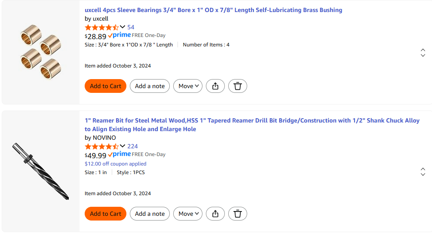Viewport: 432px width, 233px height.
Task: Open Move dropdown for uxcell bearings
Action: (188, 86)
